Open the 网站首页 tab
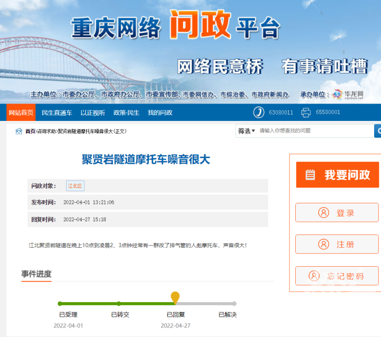The width and height of the screenshot is (381, 338). 21,112
